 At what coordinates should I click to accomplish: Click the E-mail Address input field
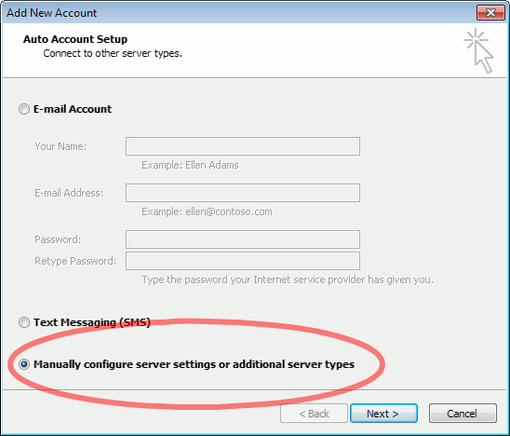pos(243,193)
